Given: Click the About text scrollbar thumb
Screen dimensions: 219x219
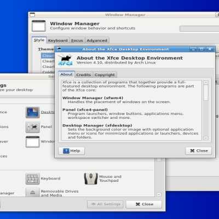Looking at the screenshot, I should [206, 93].
